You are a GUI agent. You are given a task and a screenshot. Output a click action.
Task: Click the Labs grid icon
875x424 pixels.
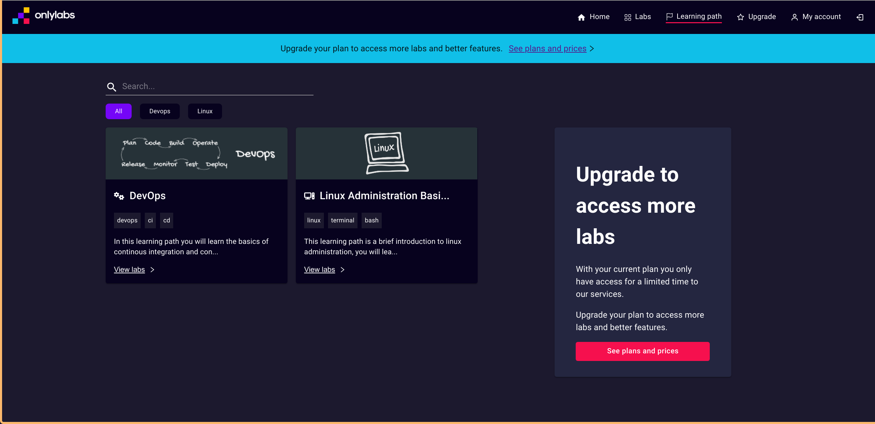tap(628, 17)
